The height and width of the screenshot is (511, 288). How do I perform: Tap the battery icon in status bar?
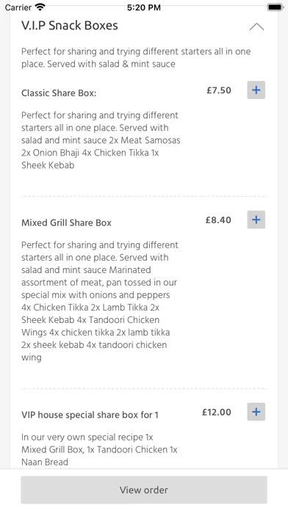tap(275, 7)
